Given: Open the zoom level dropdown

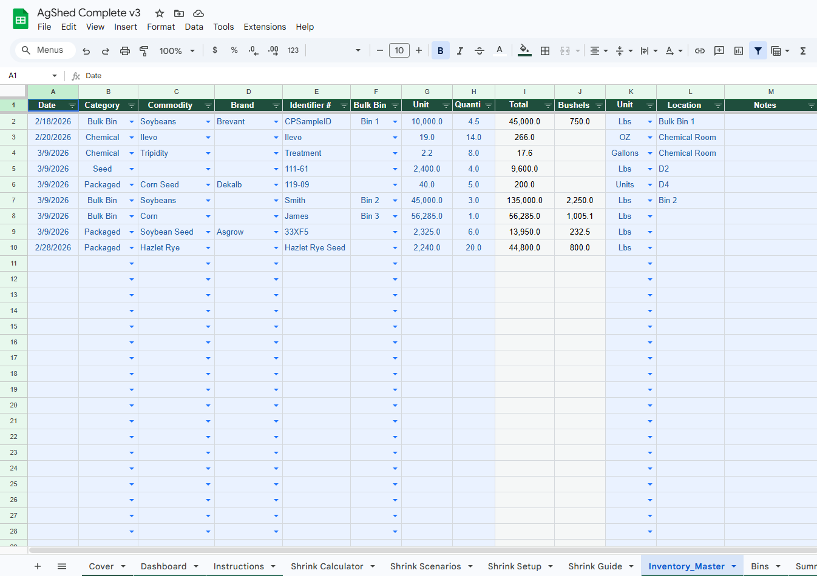Looking at the screenshot, I should pyautogui.click(x=176, y=50).
